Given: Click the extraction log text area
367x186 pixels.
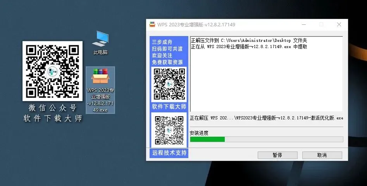Looking at the screenshot, I should coord(267,74).
